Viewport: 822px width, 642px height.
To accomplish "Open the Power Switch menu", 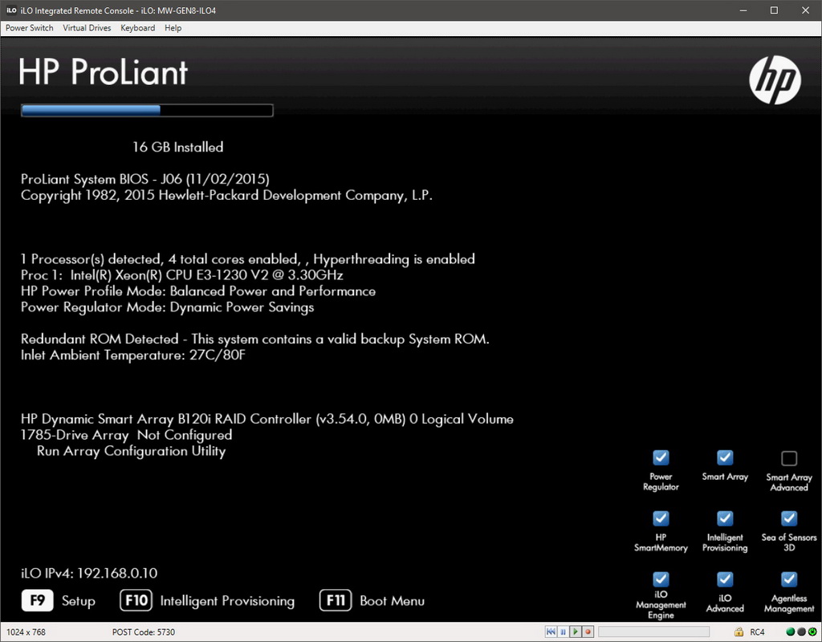I will coord(30,28).
